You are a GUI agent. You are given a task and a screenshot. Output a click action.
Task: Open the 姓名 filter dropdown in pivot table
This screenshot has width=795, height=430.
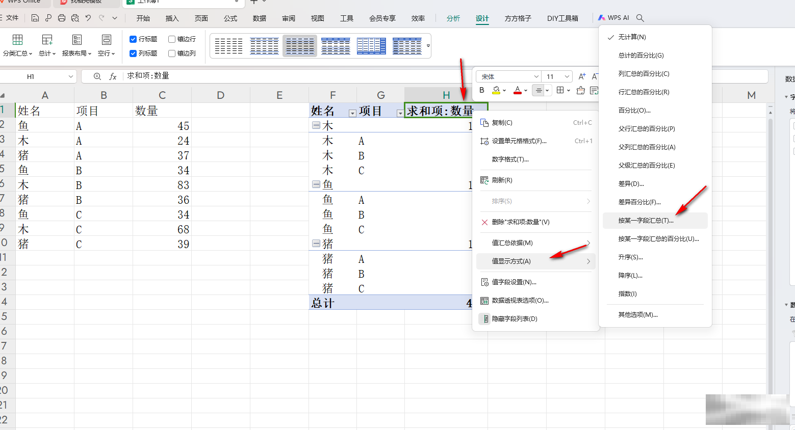click(352, 113)
